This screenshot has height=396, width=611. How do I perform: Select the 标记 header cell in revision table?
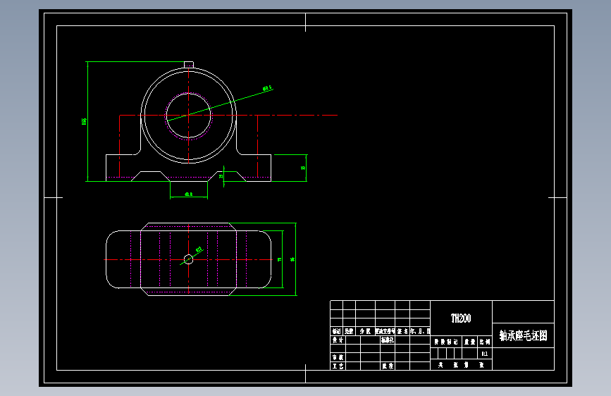pyautogui.click(x=337, y=331)
